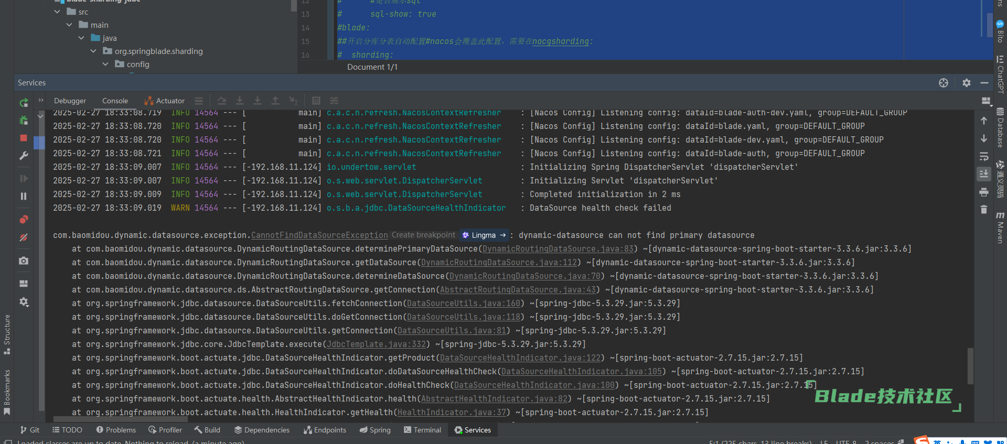Open the Bookmarks tool window on left
The width and height of the screenshot is (1007, 444).
pyautogui.click(x=7, y=392)
